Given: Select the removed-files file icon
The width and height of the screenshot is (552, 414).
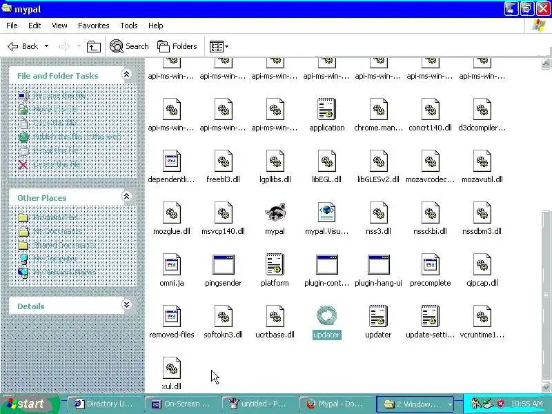Looking at the screenshot, I should point(172,316).
